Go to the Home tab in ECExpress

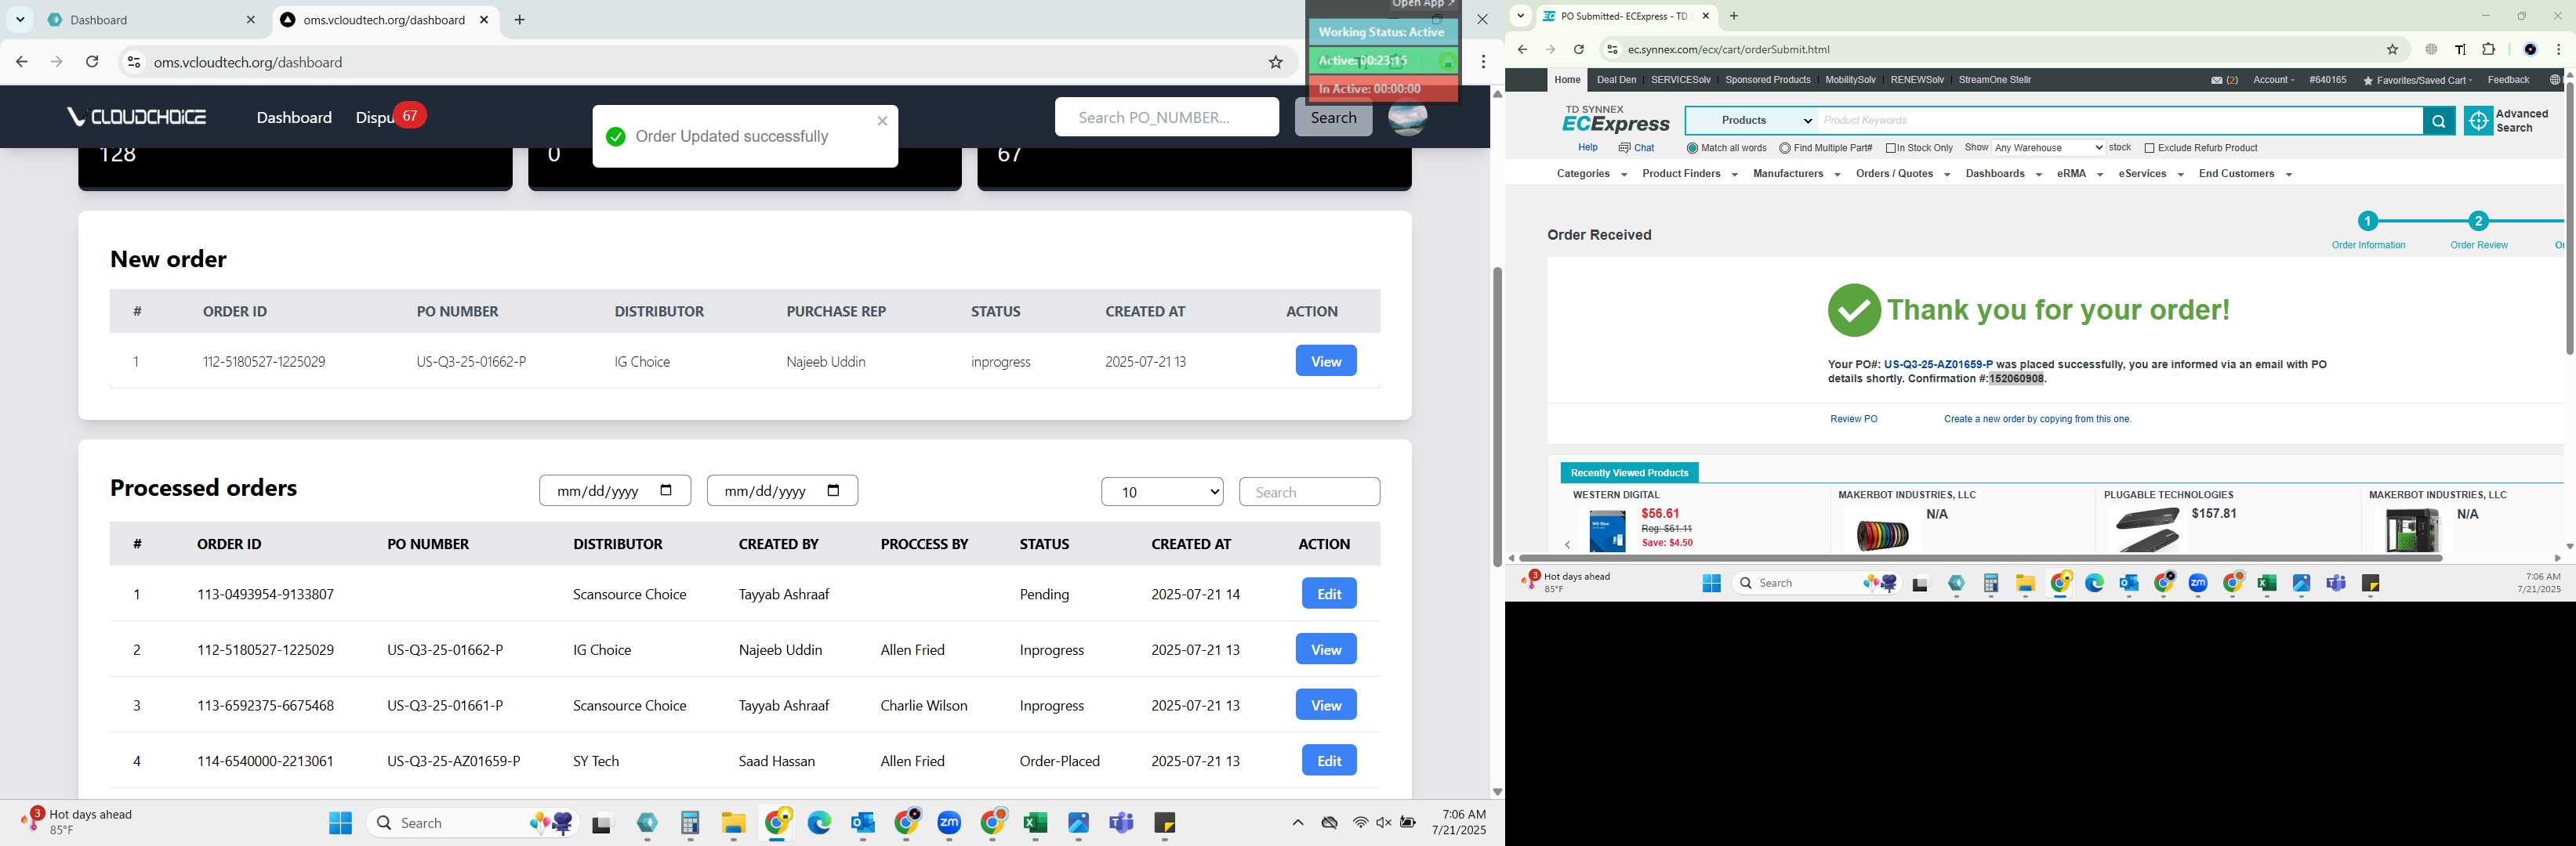1567,80
